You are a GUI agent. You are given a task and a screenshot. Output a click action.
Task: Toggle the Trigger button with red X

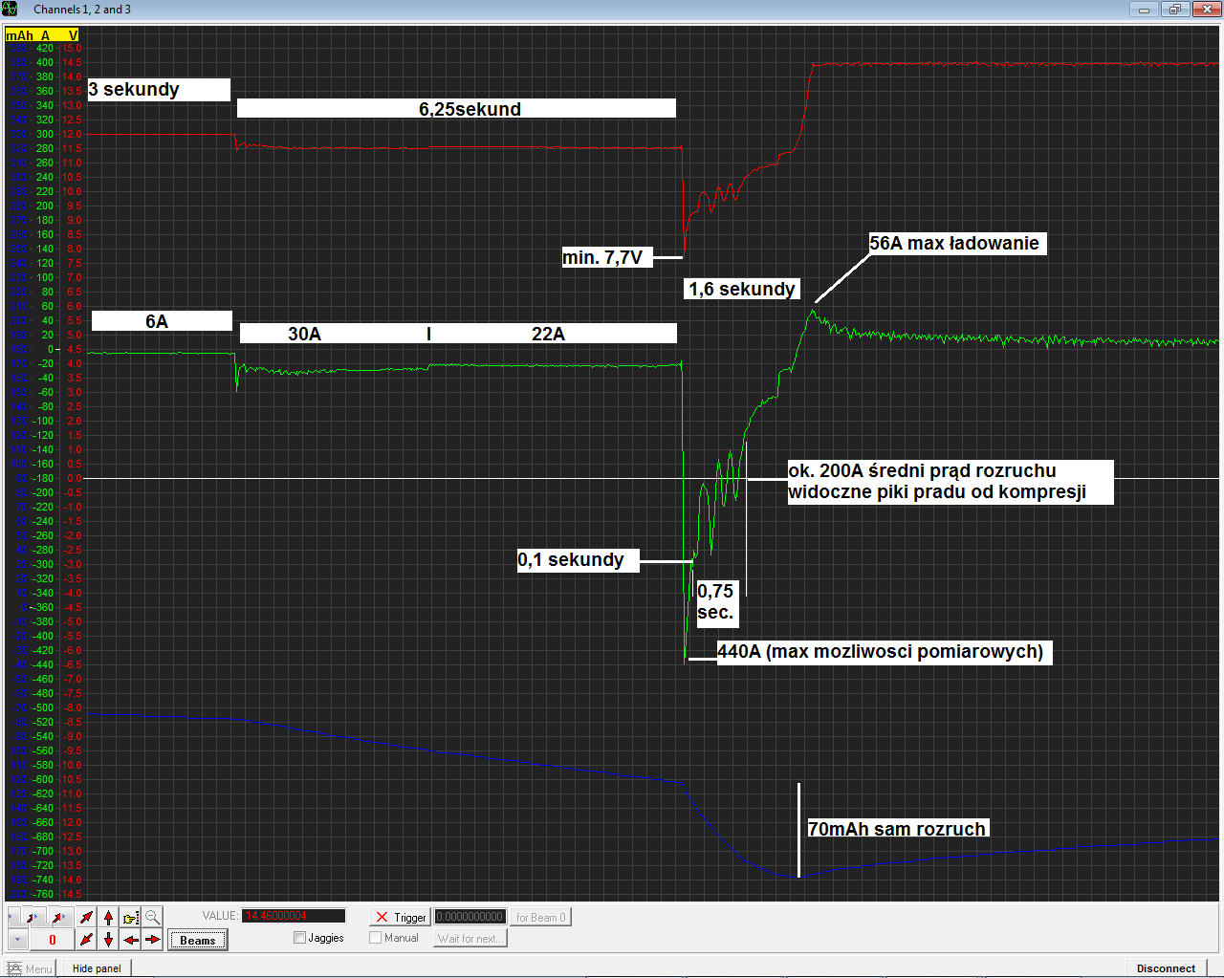click(x=401, y=917)
